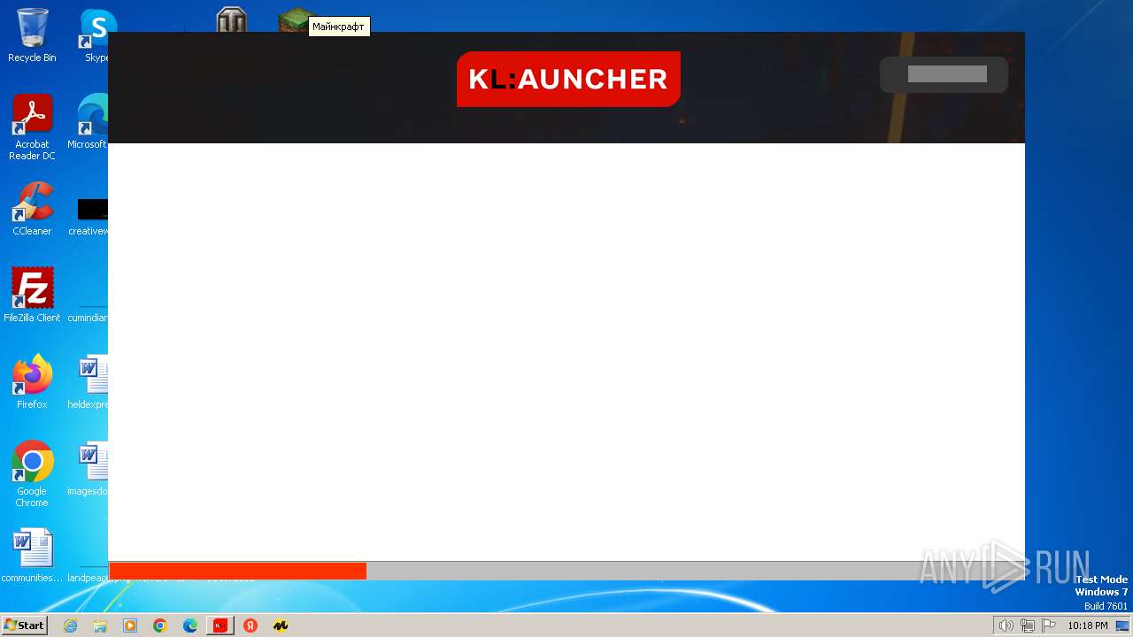Launch FileZilla Client shortcut
The width and height of the screenshot is (1133, 637).
click(32, 295)
